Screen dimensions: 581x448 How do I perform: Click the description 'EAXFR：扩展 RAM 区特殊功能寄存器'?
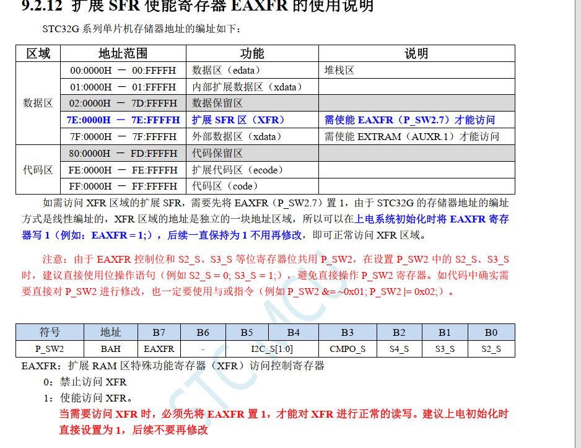click(x=173, y=366)
